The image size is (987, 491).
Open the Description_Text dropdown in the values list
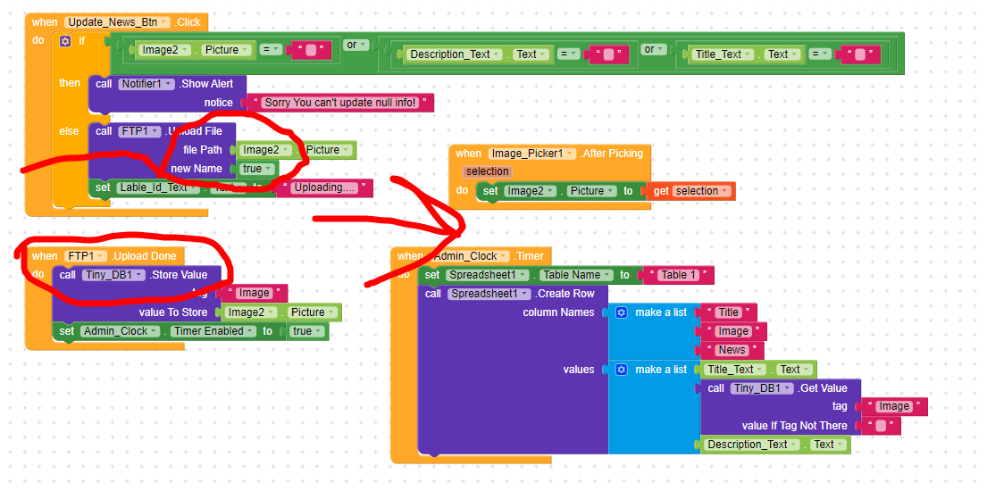(751, 445)
